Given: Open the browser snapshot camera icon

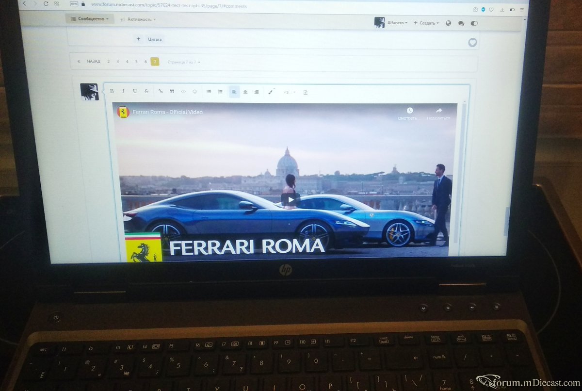Looking at the screenshot, I should click(x=475, y=9).
